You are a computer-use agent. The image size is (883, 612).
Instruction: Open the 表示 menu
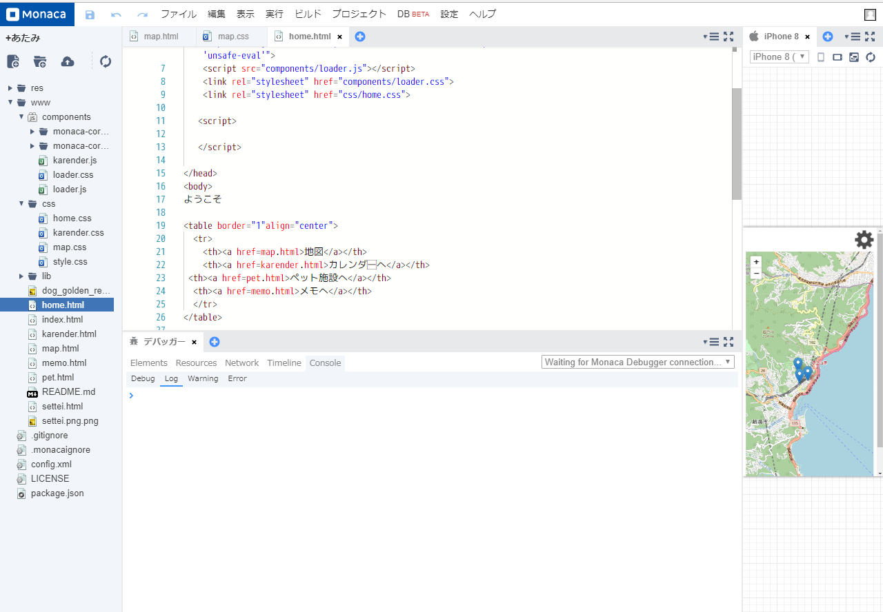point(245,14)
